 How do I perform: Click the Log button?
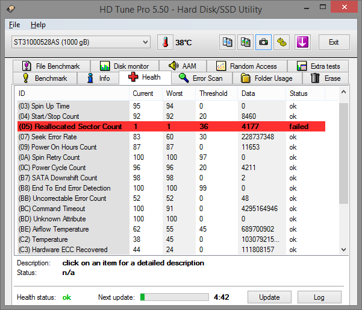[x=319, y=297]
